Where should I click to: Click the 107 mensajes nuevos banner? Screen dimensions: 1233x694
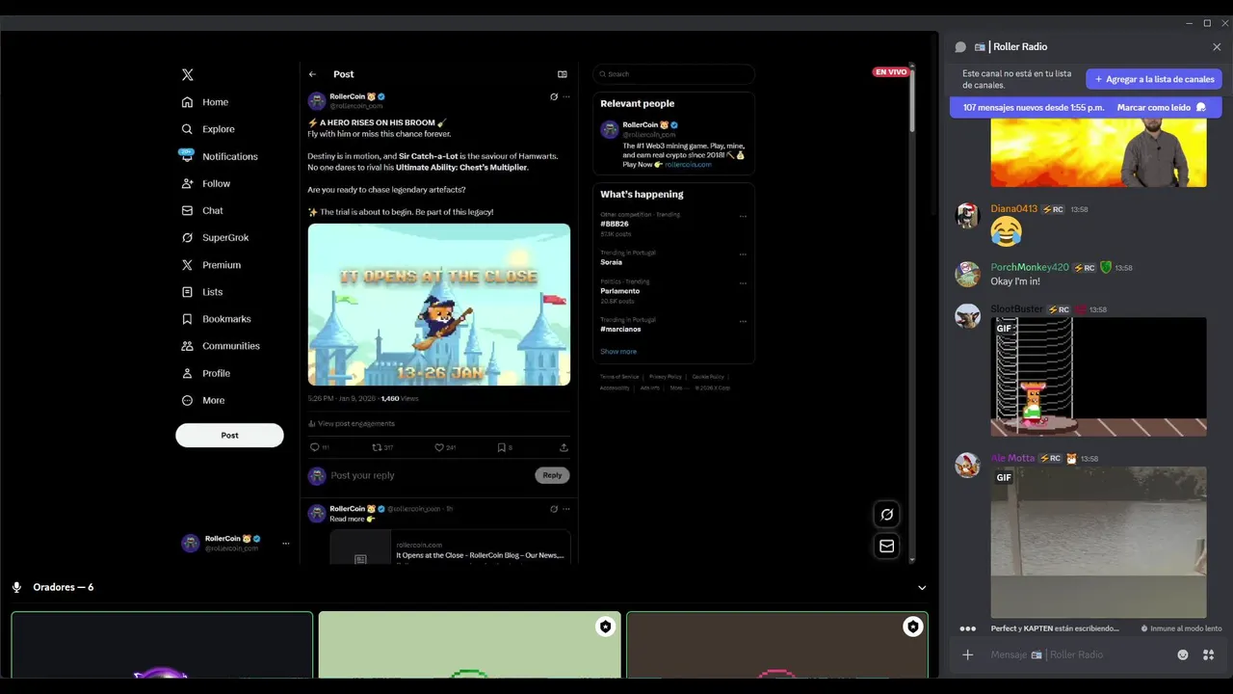(1086, 107)
